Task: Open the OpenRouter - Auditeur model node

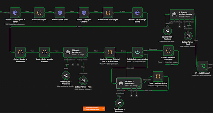Action: pos(168,31)
